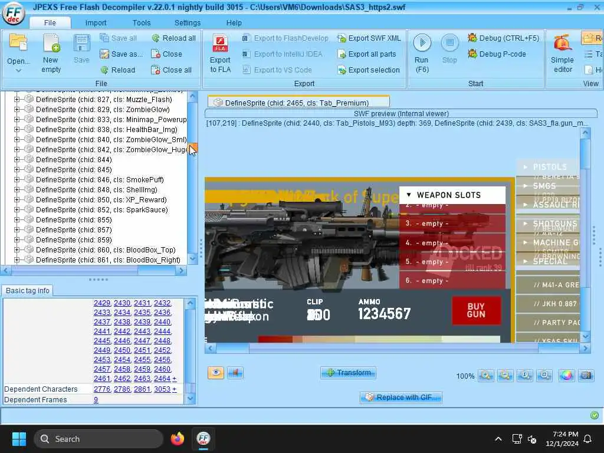Click the preview horizontal scrollbar thumb

393,348
